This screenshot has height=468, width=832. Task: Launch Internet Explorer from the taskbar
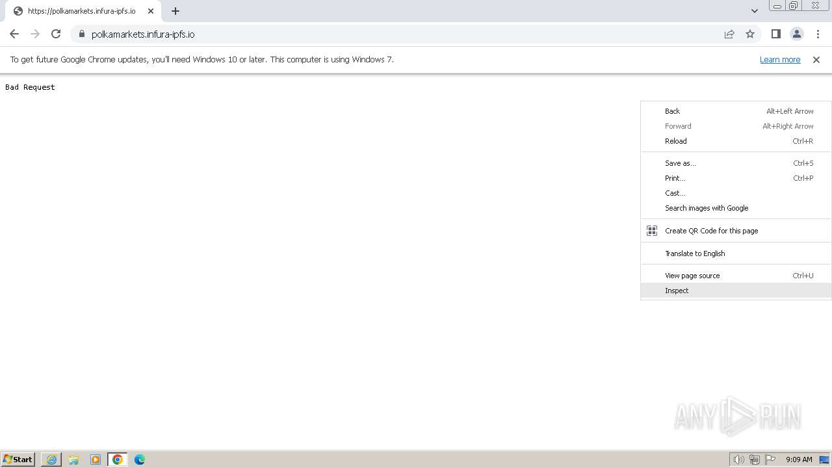(x=51, y=460)
